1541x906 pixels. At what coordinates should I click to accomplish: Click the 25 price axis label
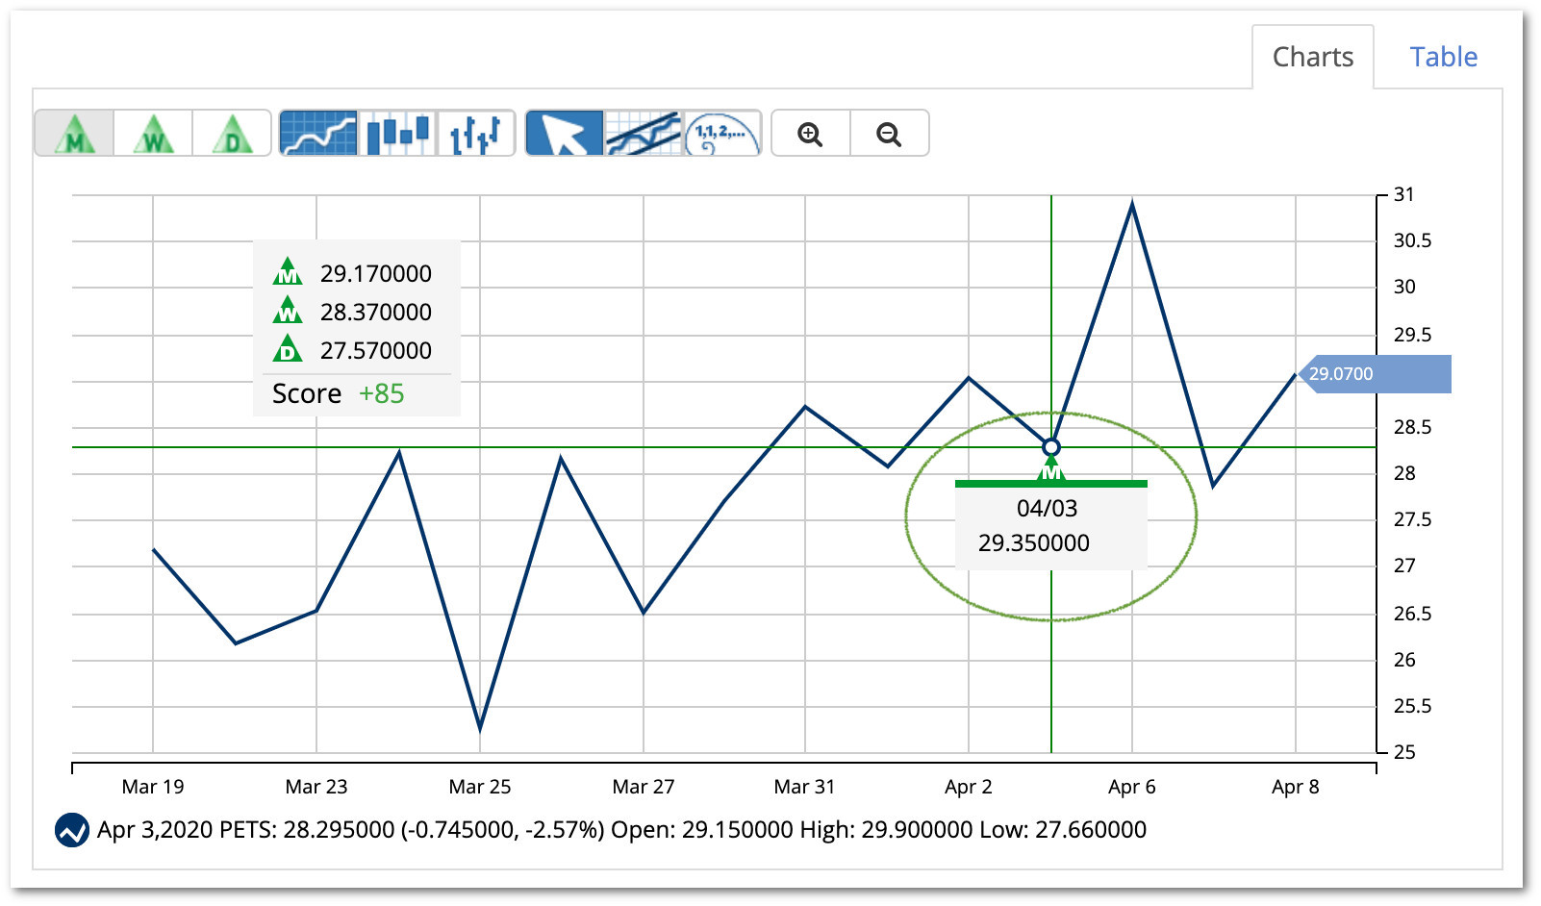[x=1404, y=752]
